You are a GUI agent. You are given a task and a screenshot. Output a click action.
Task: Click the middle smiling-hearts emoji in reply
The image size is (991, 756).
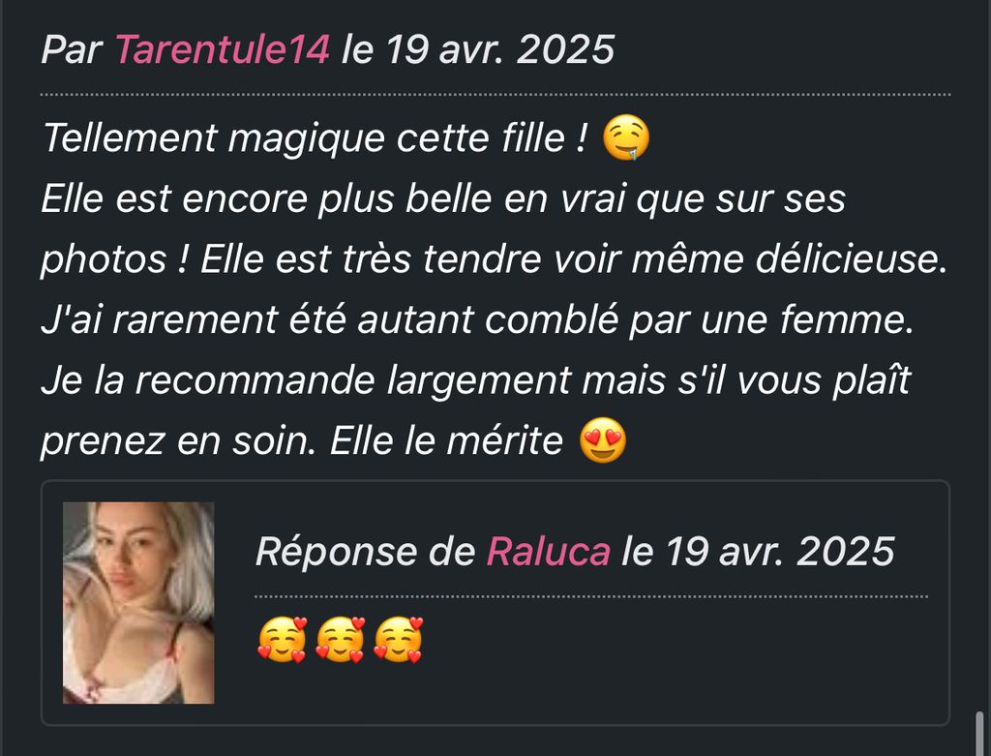coord(340,640)
